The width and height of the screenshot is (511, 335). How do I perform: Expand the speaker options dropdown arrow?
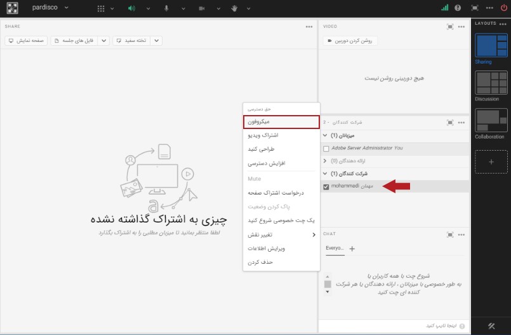click(149, 9)
